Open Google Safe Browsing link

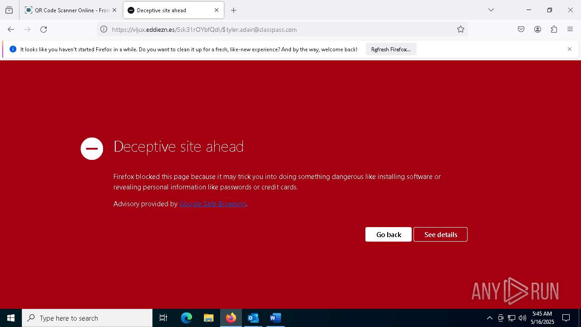click(212, 204)
